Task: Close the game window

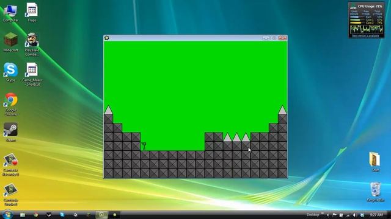Action: point(282,38)
